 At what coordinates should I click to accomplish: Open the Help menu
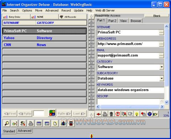point(89,11)
